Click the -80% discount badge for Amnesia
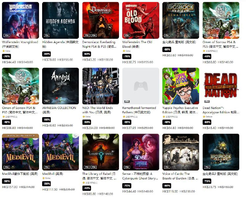This screenshot has height=197, width=246. point(47,120)
